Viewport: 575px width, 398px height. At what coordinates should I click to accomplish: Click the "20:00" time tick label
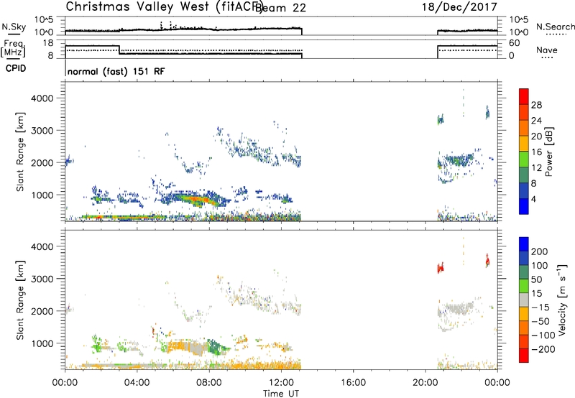[x=425, y=383]
